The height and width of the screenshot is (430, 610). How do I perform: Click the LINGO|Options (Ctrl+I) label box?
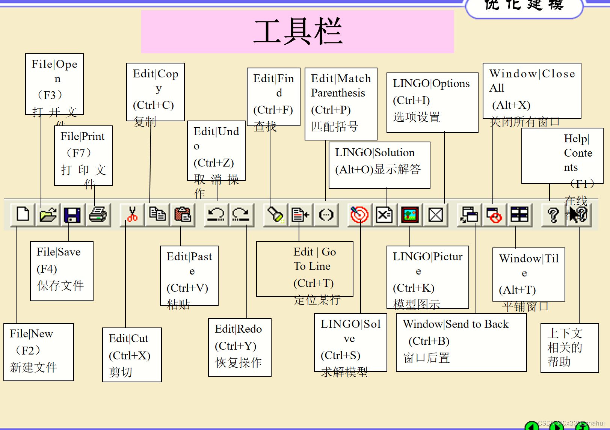[432, 103]
